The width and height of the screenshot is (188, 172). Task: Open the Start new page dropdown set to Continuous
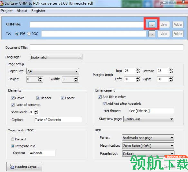pos(148,119)
